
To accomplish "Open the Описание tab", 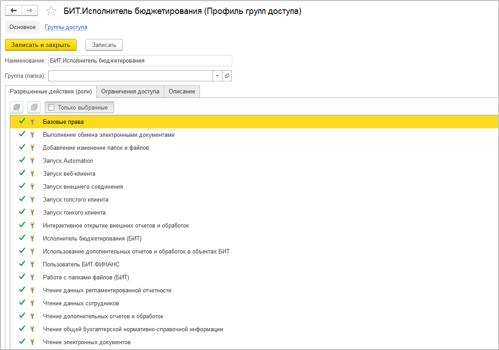I will click(x=182, y=91).
